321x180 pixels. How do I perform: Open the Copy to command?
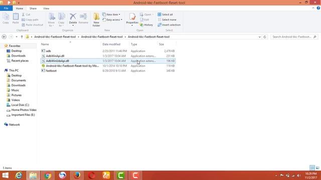point(61,19)
